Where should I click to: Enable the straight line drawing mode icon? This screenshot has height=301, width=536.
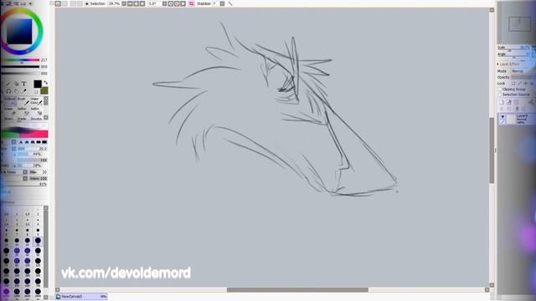click(x=230, y=3)
